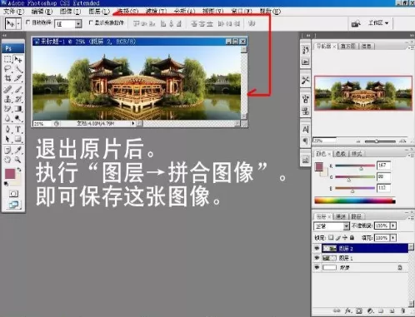Viewport: 415px width, 317px height.
Task: Select the Slice tool
Action: click(18, 78)
